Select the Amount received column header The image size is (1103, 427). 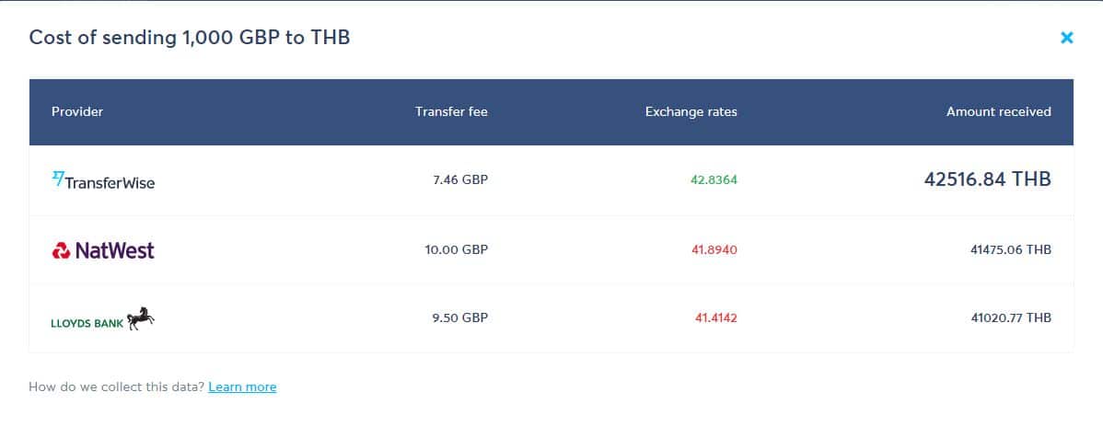click(998, 112)
